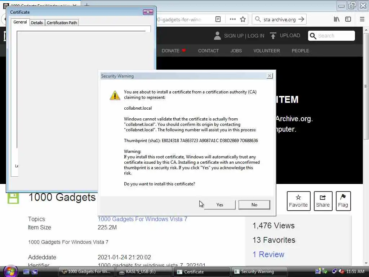This screenshot has height=277, width=369.
Task: Click the user avatar icon near Sign Up
Action: click(x=217, y=36)
